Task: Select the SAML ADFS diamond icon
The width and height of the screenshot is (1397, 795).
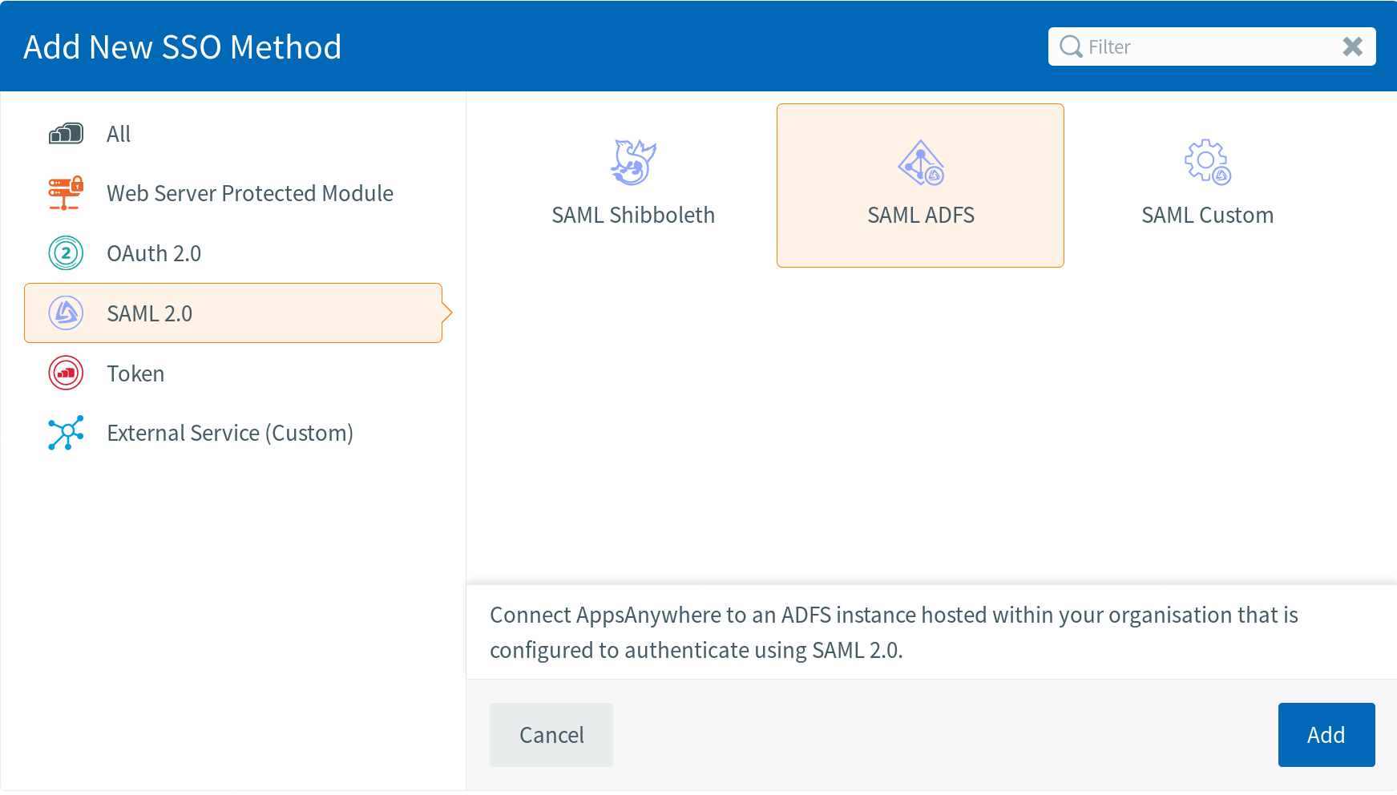Action: pos(920,163)
